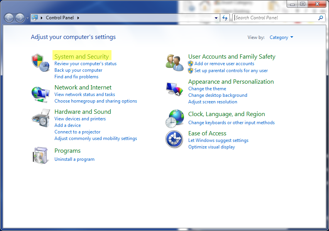Click Add or remove user accounts text
The height and width of the screenshot is (231, 329).
[x=224, y=64]
